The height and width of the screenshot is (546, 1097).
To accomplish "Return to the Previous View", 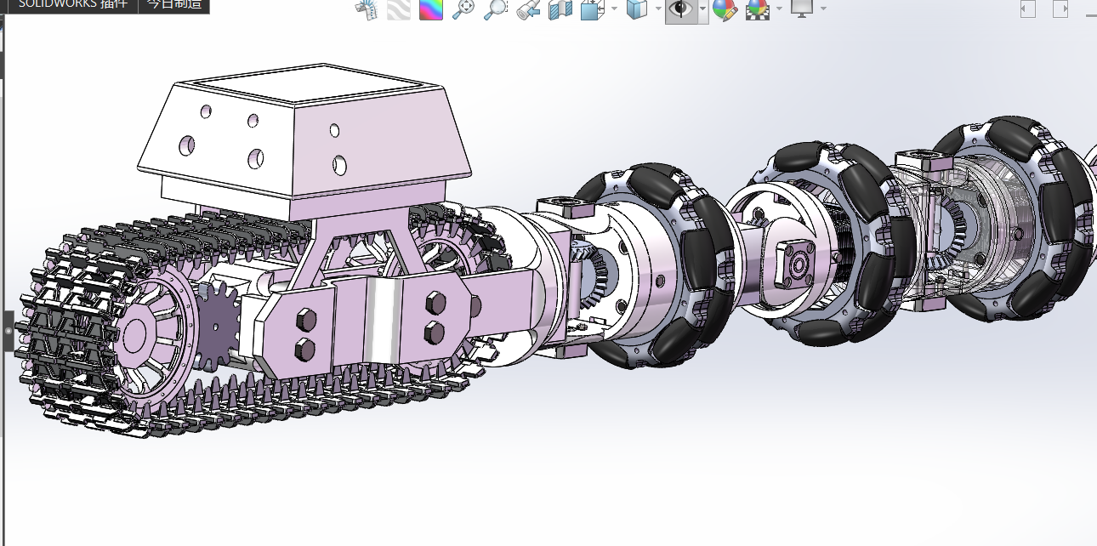I will pyautogui.click(x=529, y=9).
